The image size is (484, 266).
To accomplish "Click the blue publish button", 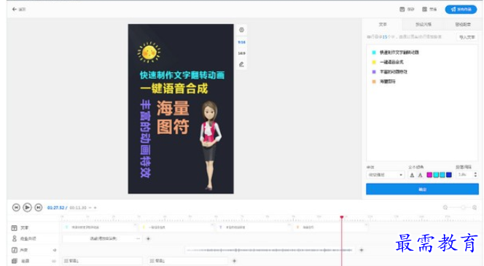I will point(461,9).
